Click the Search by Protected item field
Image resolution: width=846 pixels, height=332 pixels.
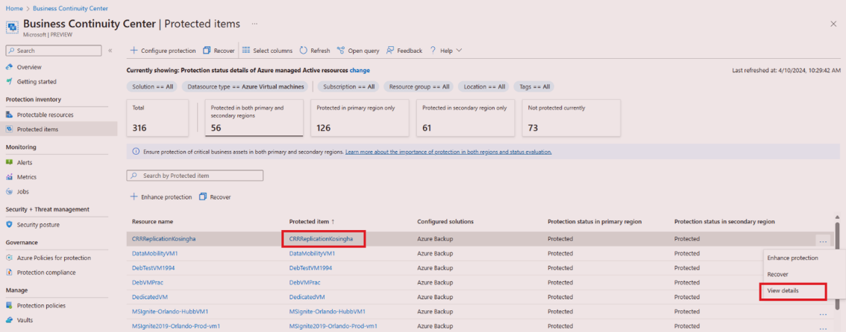pyautogui.click(x=195, y=176)
